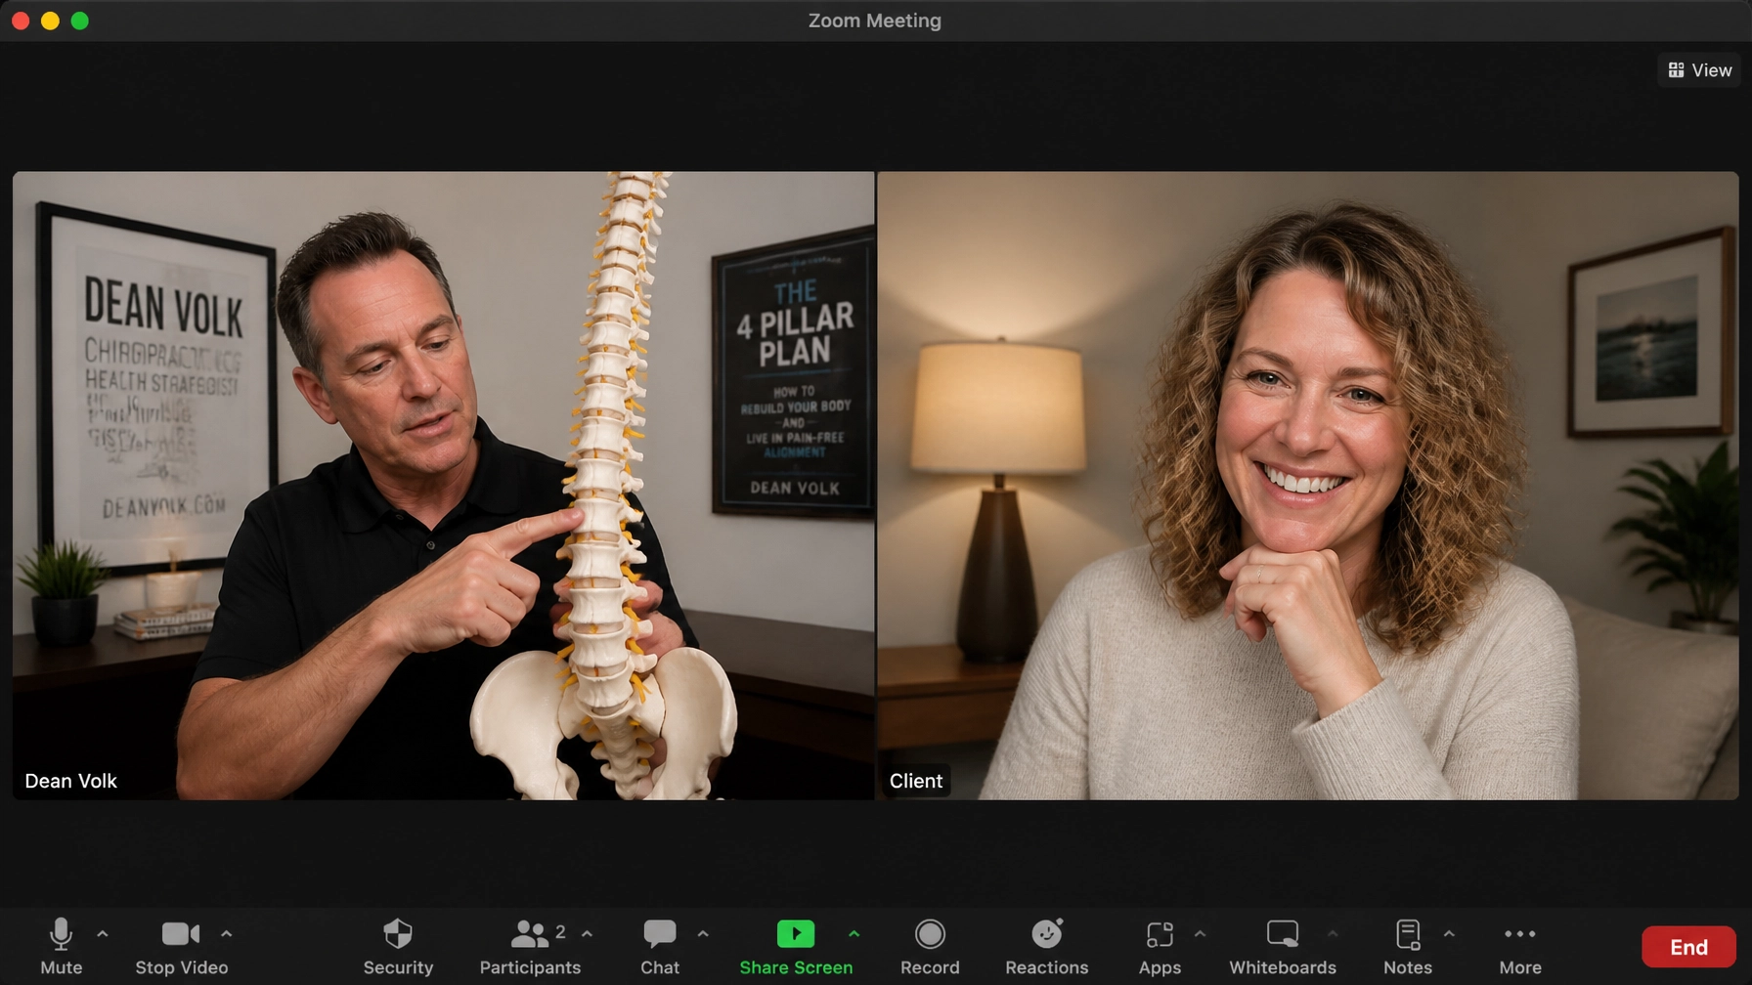Screen dimensions: 1752x985
Task: Expand the Participants options chevron
Action: (x=588, y=934)
